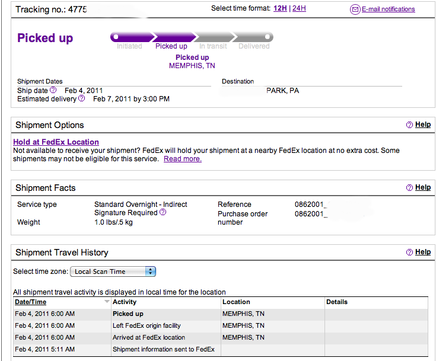
Task: Click the help icon beside Ship date
Action: 53,90
